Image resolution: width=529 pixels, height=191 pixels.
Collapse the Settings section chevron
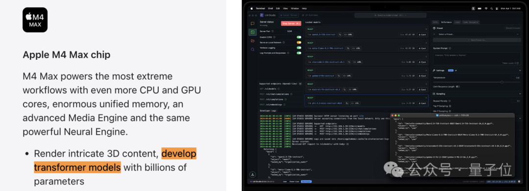520,71
